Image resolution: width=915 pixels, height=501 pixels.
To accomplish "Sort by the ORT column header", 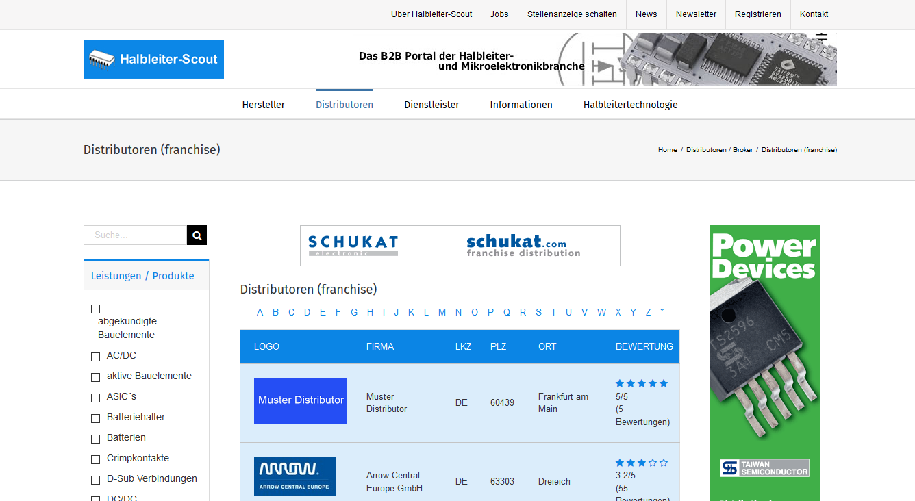I will [547, 347].
